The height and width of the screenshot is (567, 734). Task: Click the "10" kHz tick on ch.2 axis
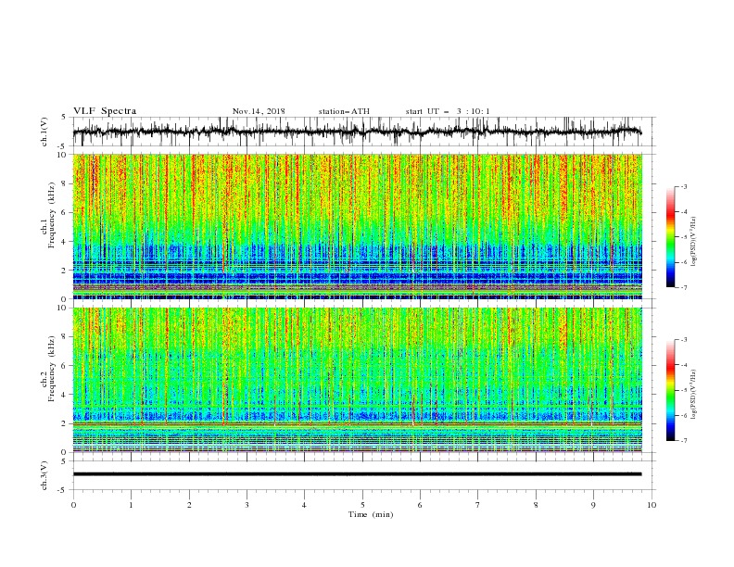click(x=64, y=308)
